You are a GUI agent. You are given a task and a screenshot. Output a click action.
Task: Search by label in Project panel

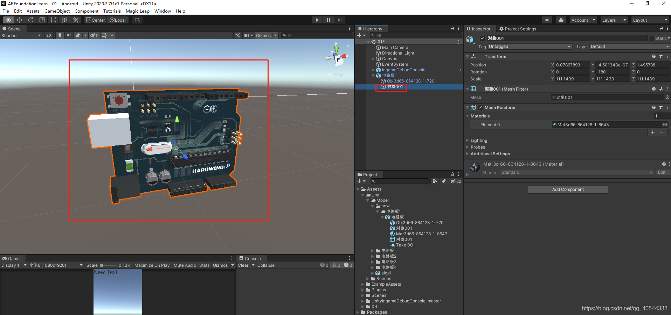[444, 181]
